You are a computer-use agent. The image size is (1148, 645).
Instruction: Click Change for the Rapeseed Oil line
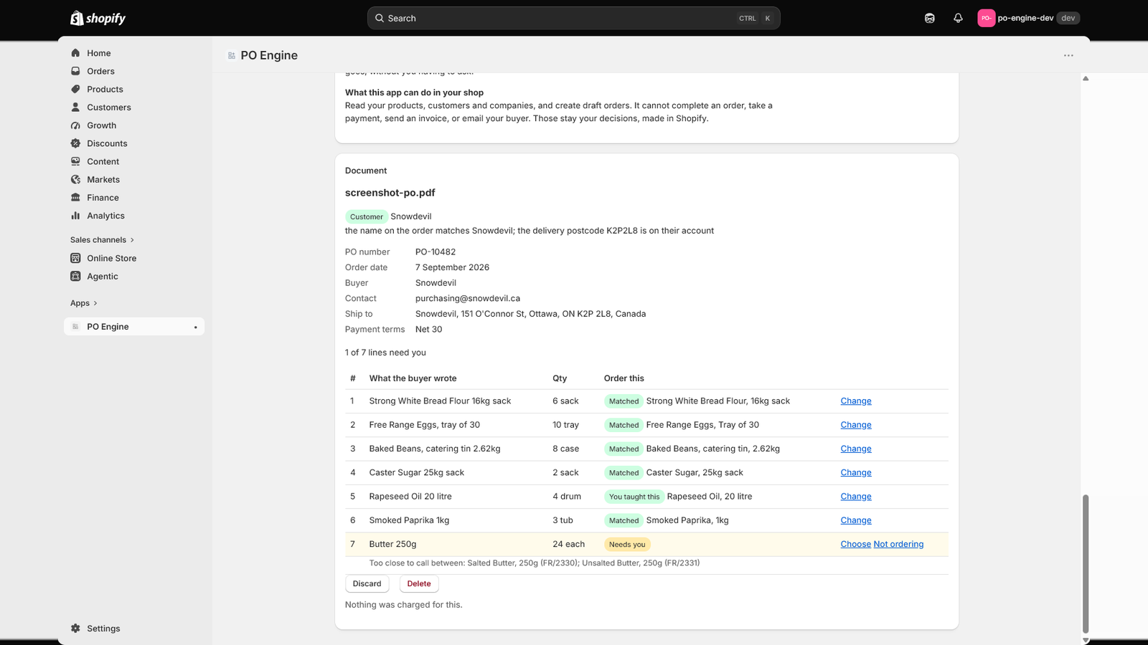click(x=856, y=497)
